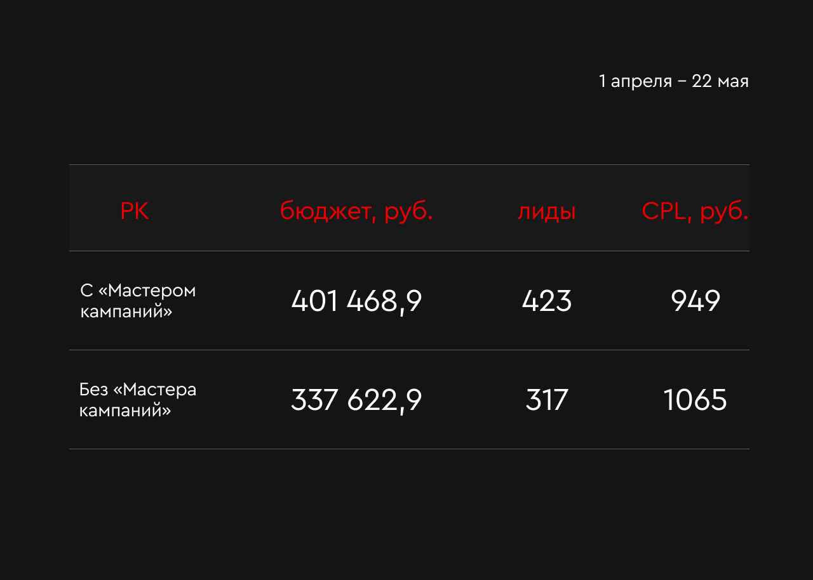Image resolution: width=813 pixels, height=580 pixels.
Task: Select the "CPL, руб." column header
Action: [x=694, y=211]
